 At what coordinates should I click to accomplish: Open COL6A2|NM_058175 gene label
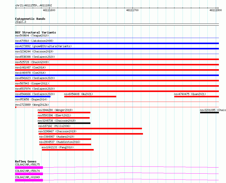point(27,164)
